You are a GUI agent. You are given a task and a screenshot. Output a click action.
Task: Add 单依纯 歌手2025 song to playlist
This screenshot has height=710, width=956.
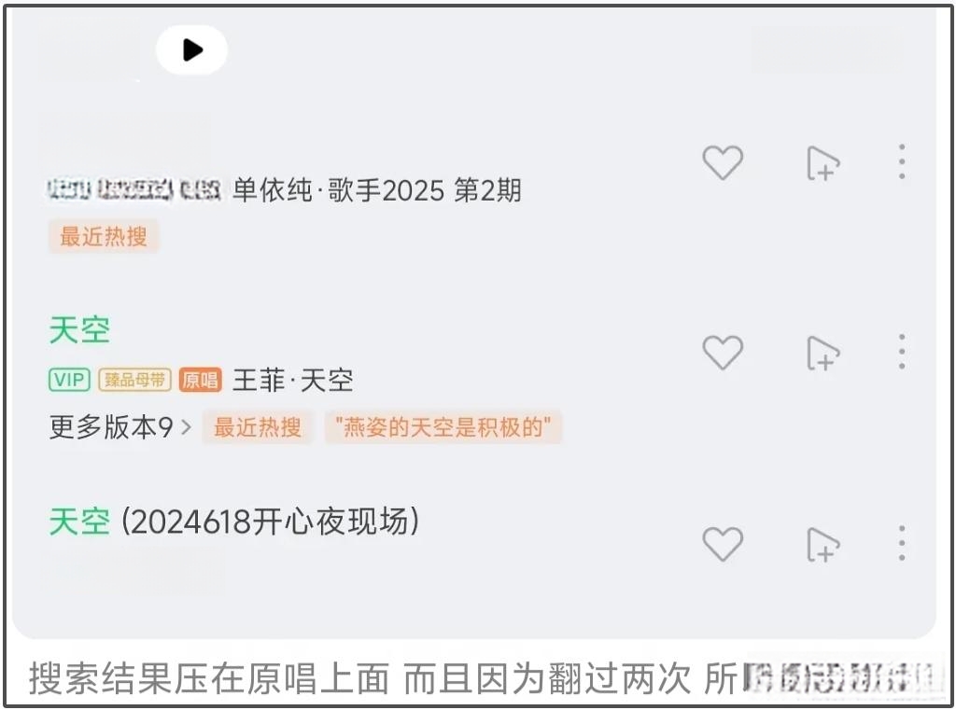[x=822, y=162]
